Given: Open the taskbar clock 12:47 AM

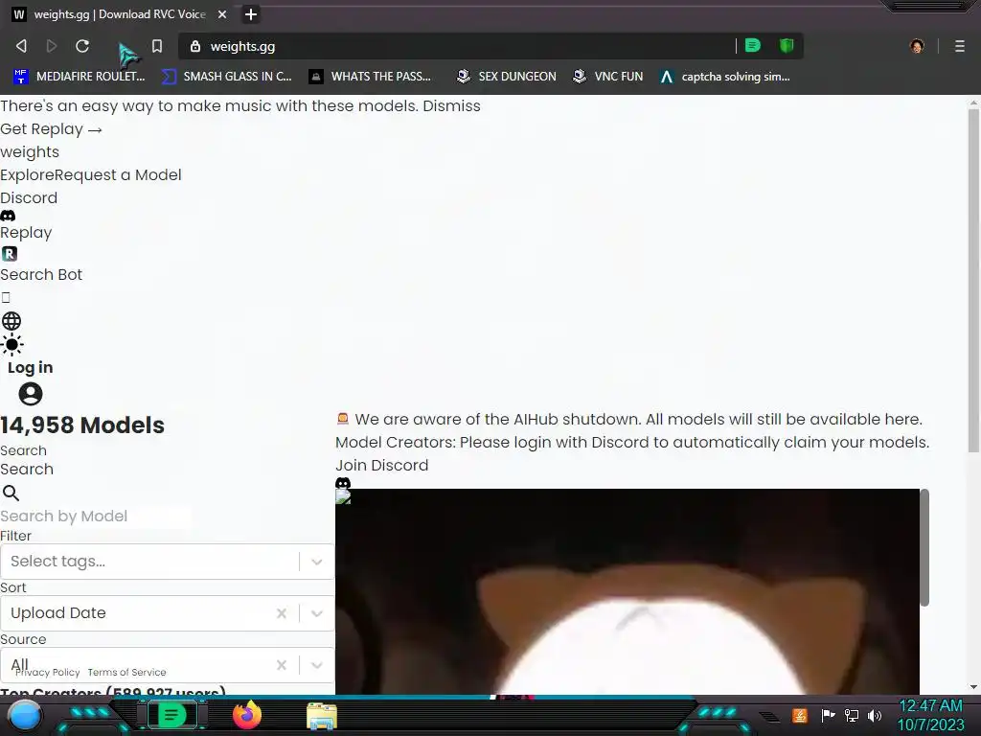Looking at the screenshot, I should click(931, 715).
